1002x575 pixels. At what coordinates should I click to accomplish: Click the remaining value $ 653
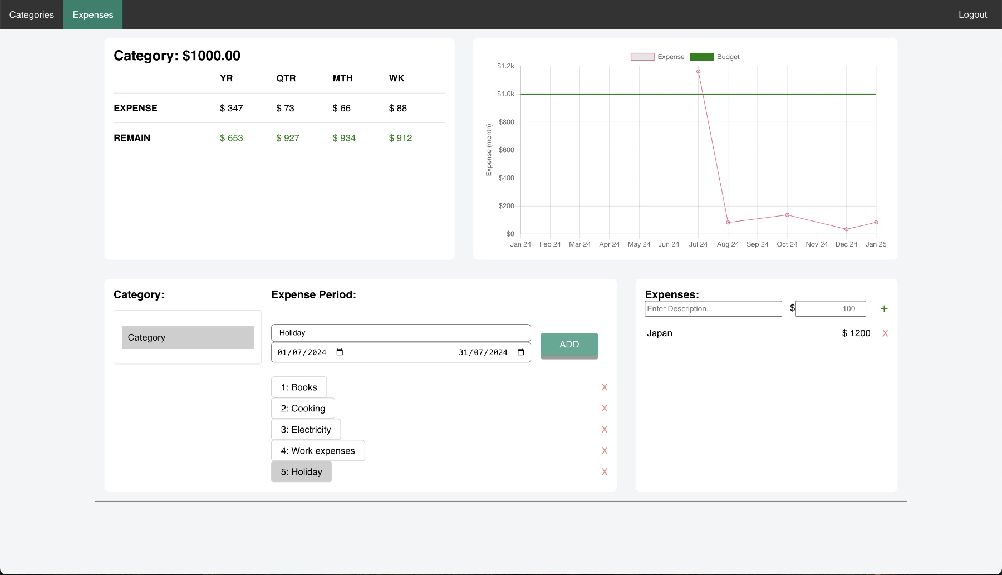click(232, 139)
